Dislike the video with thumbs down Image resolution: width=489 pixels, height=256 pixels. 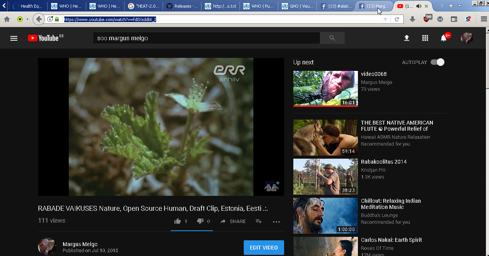click(x=200, y=221)
